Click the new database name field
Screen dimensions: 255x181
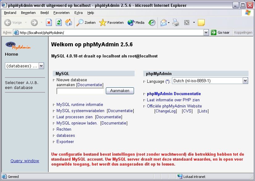pyautogui.click(x=80, y=91)
